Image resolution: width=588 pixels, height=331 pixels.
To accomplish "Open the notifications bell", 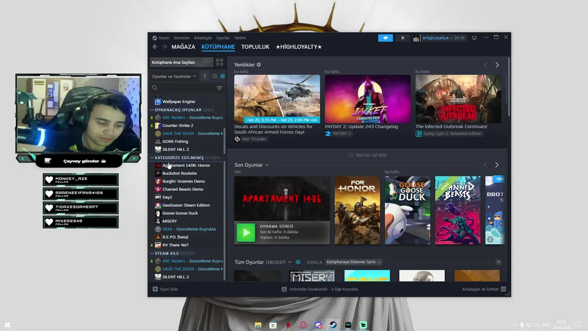I will [x=402, y=38].
